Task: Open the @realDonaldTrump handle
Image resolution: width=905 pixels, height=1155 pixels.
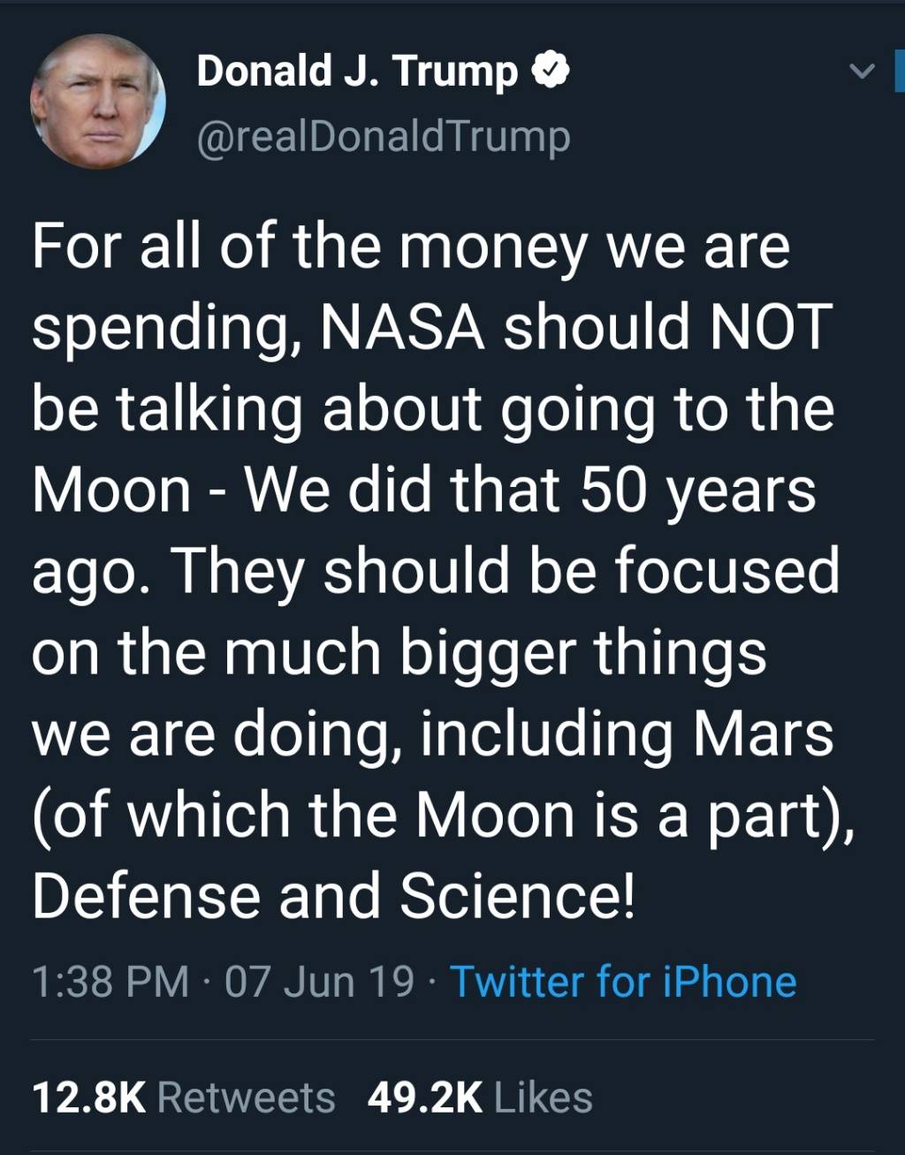Action: point(383,137)
